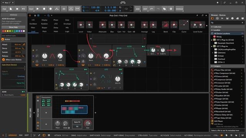Click the zoom out minus in Poly Grid header
246x138 pixels.
click(x=45, y=15)
